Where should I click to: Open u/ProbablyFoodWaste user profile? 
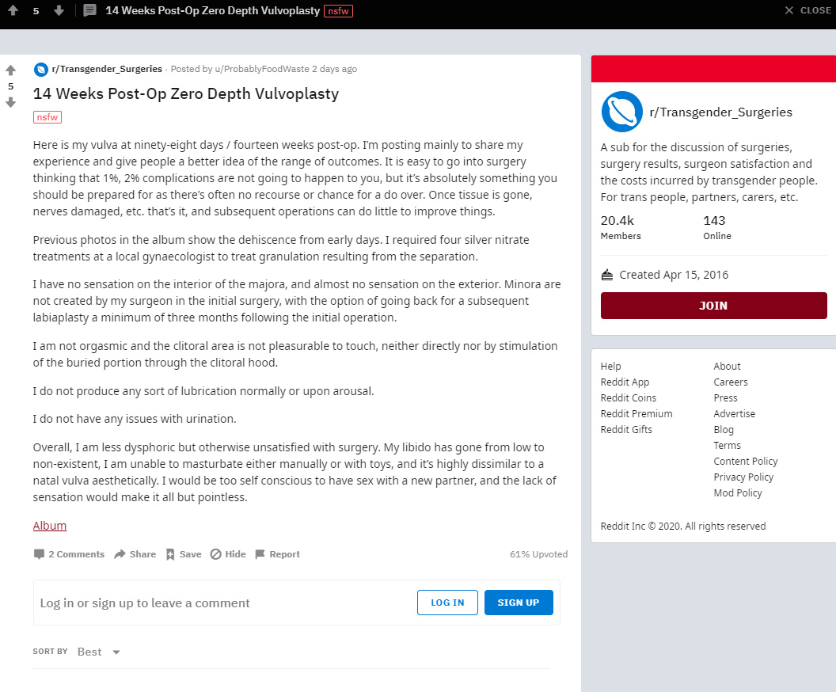[262, 69]
